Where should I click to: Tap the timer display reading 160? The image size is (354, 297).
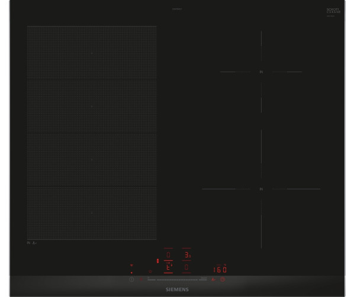pyautogui.click(x=220, y=269)
